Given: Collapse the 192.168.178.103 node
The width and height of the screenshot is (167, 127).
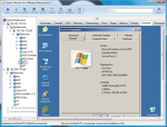Looking at the screenshot, I should click(4, 24).
